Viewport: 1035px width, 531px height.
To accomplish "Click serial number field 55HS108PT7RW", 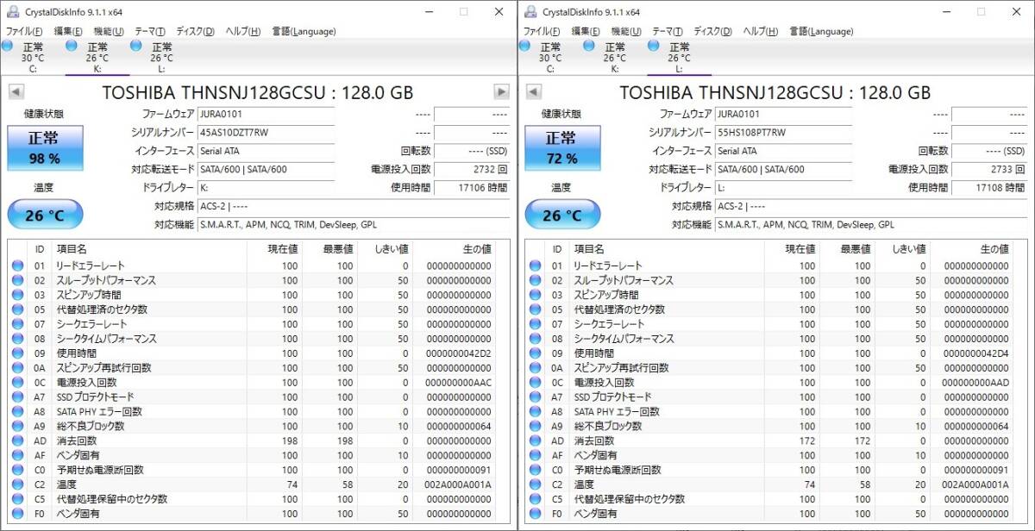I will pos(783,133).
